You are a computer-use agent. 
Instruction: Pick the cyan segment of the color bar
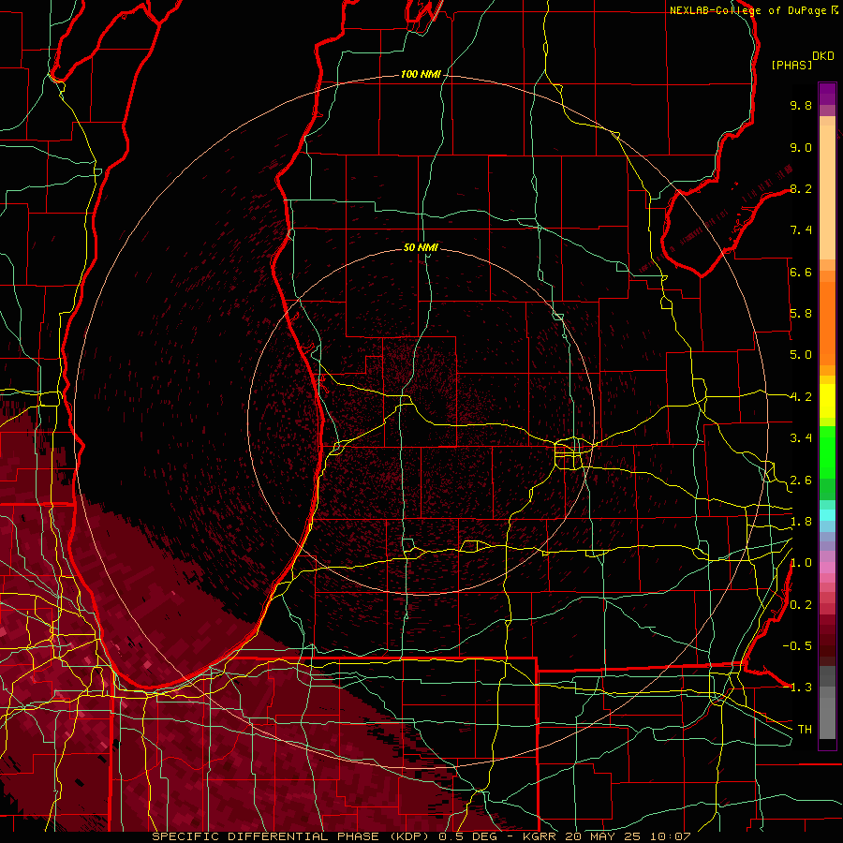pyautogui.click(x=827, y=514)
